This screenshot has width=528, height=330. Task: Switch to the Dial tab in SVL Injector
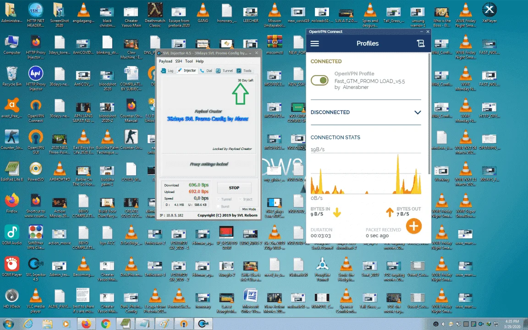(206, 71)
